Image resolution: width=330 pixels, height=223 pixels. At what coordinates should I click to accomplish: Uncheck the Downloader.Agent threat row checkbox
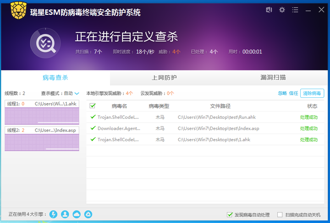pyautogui.click(x=93, y=128)
